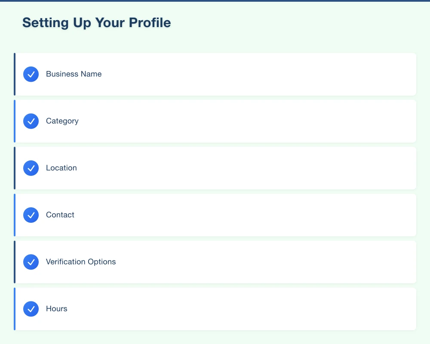Toggle the Verification Options completion check
430x344 pixels.
(31, 261)
